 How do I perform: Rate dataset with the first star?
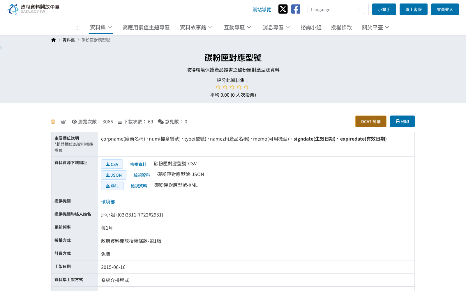218,87
